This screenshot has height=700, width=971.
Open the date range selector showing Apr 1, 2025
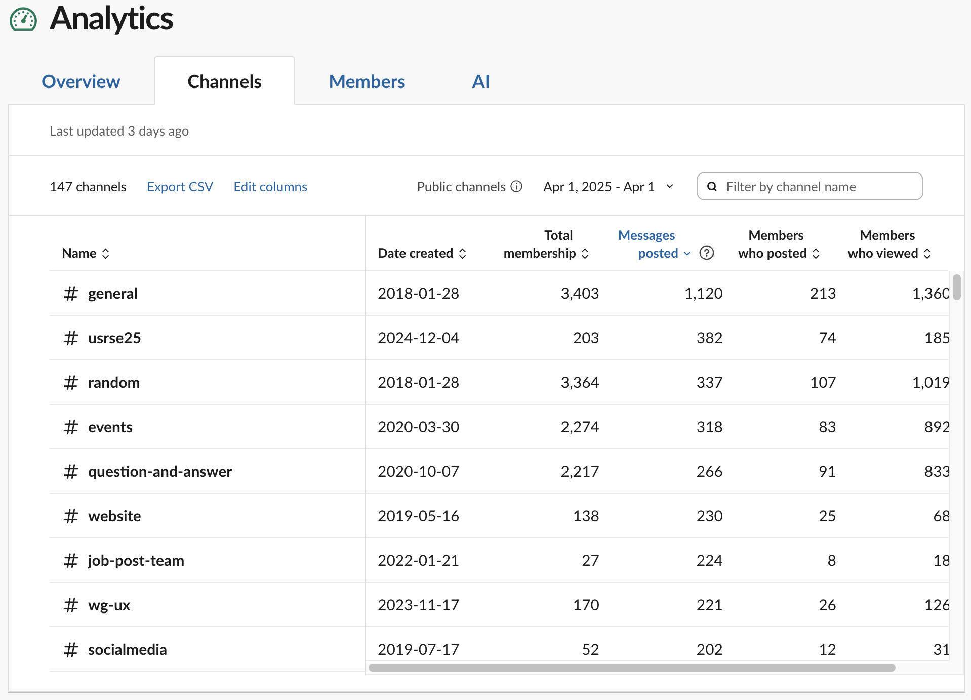pyautogui.click(x=607, y=186)
